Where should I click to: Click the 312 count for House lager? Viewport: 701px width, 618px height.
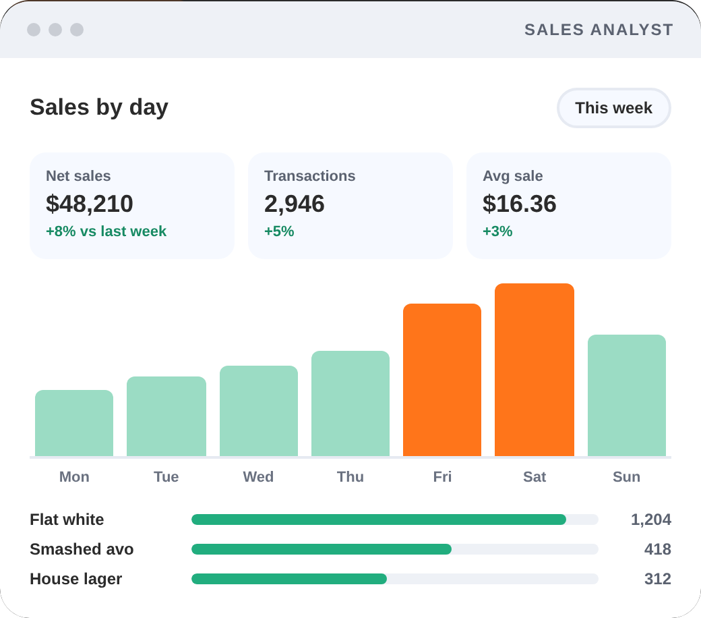click(x=658, y=579)
